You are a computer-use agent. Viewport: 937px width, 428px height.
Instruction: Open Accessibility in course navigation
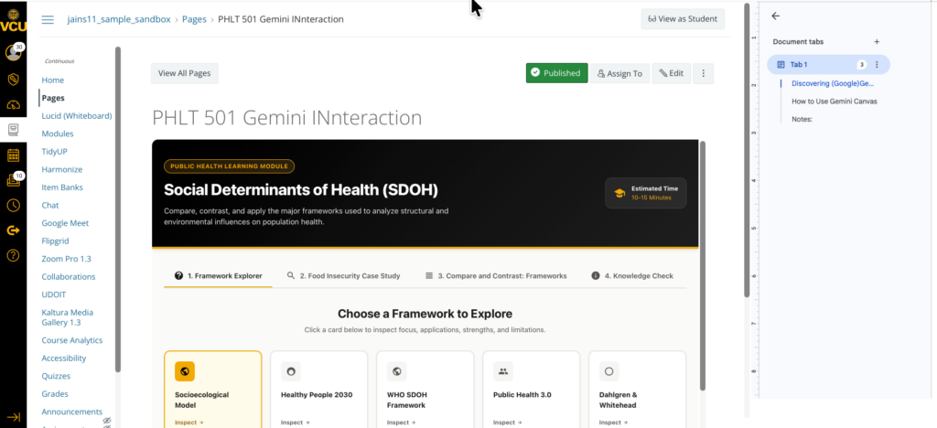[x=63, y=358]
